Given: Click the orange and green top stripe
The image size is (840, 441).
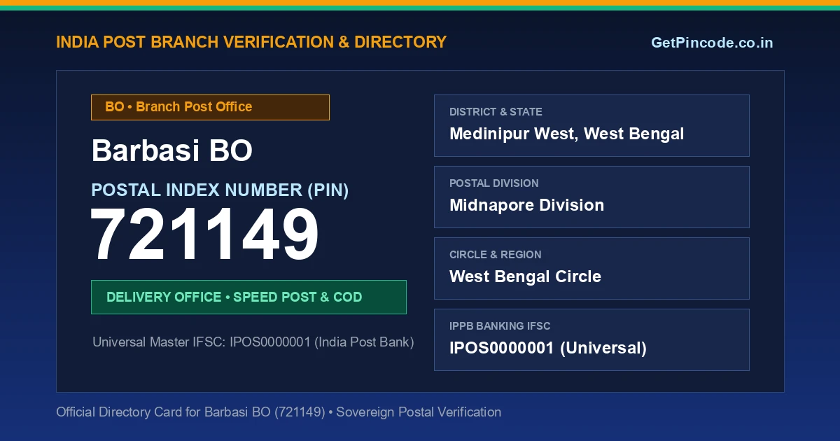Looking at the screenshot, I should (x=420, y=5).
